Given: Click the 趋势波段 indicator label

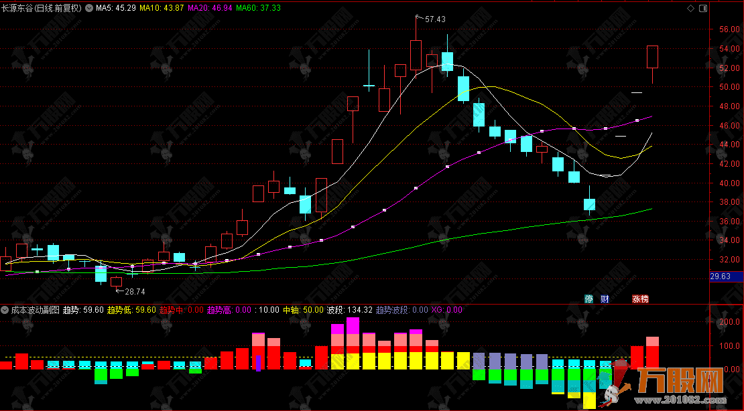Looking at the screenshot, I should 401,310.
